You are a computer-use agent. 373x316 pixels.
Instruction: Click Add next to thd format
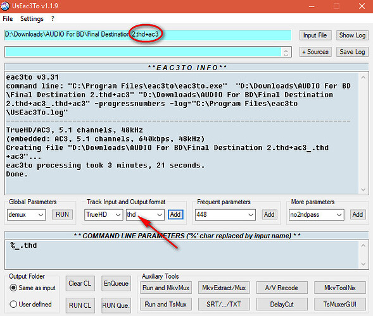175,214
